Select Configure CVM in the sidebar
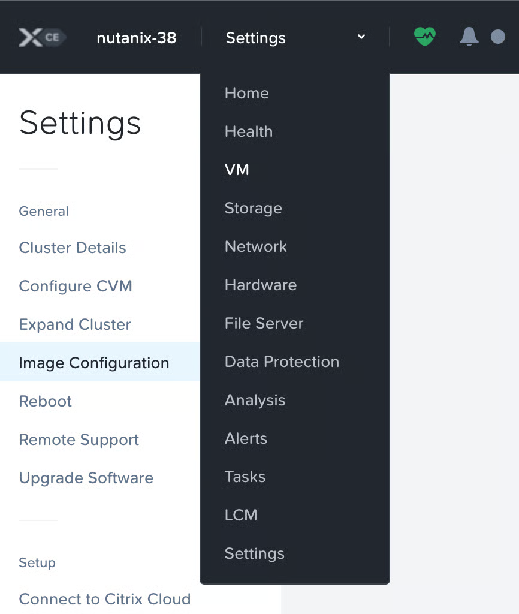519x614 pixels. (76, 286)
